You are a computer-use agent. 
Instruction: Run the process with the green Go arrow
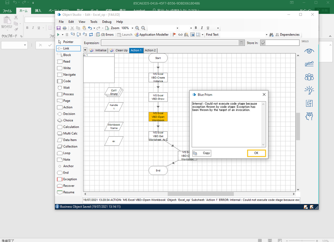[x=58, y=34]
